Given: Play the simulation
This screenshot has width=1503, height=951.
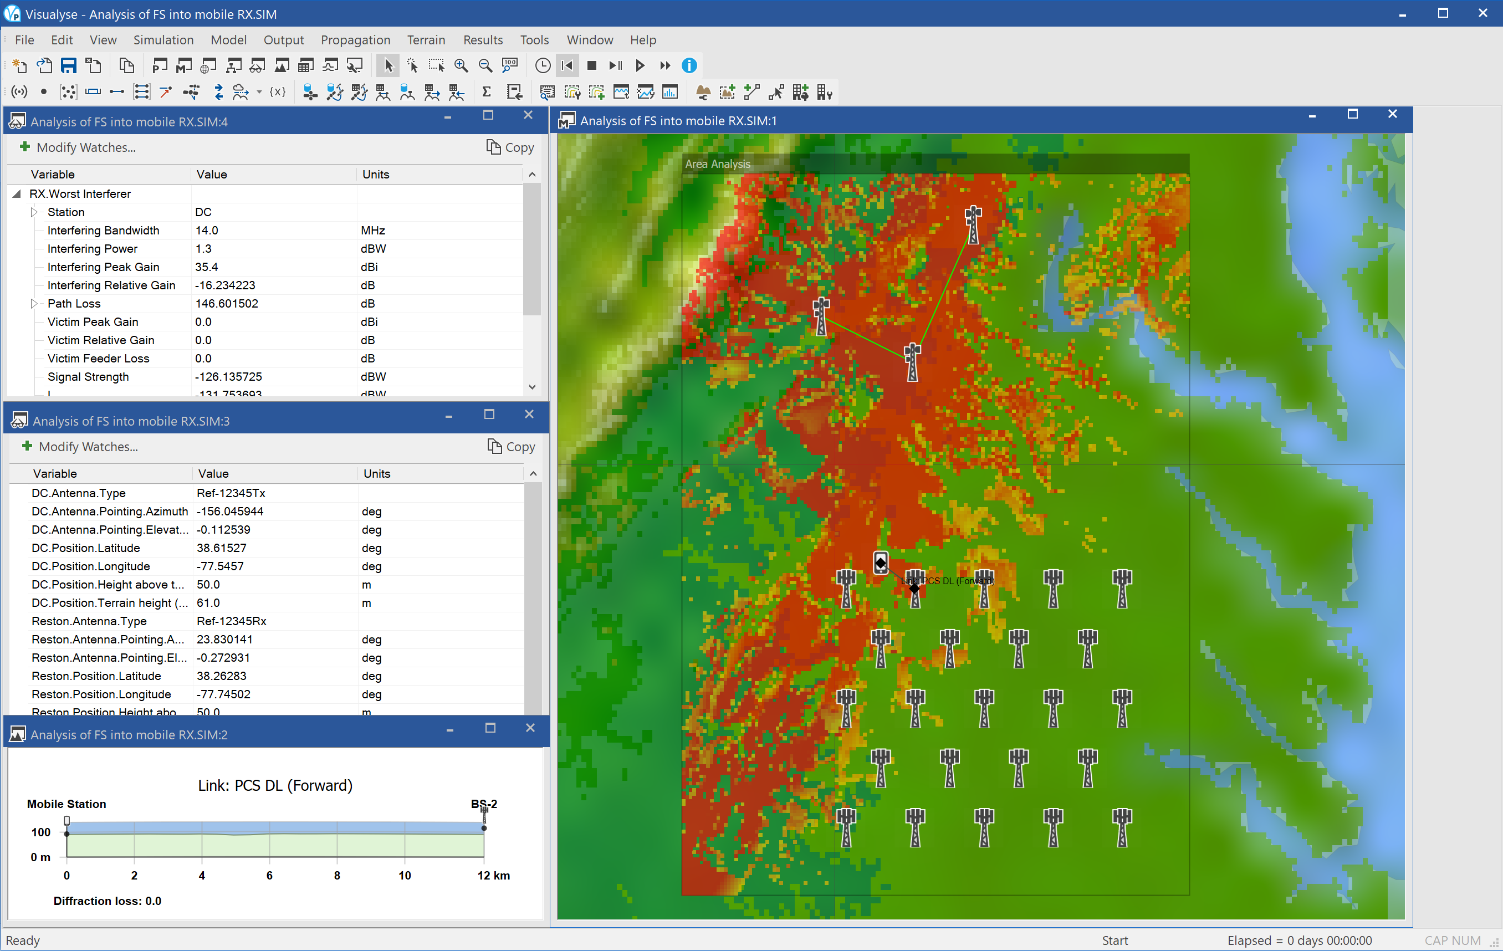Looking at the screenshot, I should [640, 65].
